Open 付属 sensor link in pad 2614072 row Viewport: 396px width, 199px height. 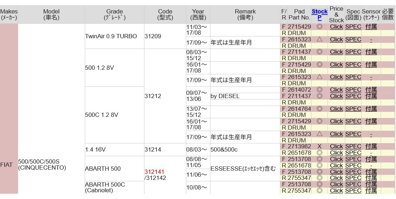tap(371, 90)
